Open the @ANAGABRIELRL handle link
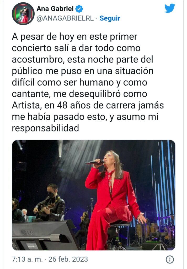This screenshot has width=187, height=269. point(65,18)
